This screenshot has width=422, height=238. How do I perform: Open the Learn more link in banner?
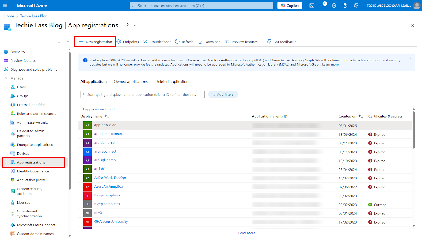tap(330, 65)
